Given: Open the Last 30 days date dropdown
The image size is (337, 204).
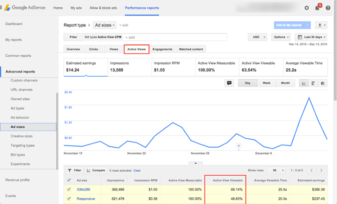Looking at the screenshot, I should coord(312,37).
